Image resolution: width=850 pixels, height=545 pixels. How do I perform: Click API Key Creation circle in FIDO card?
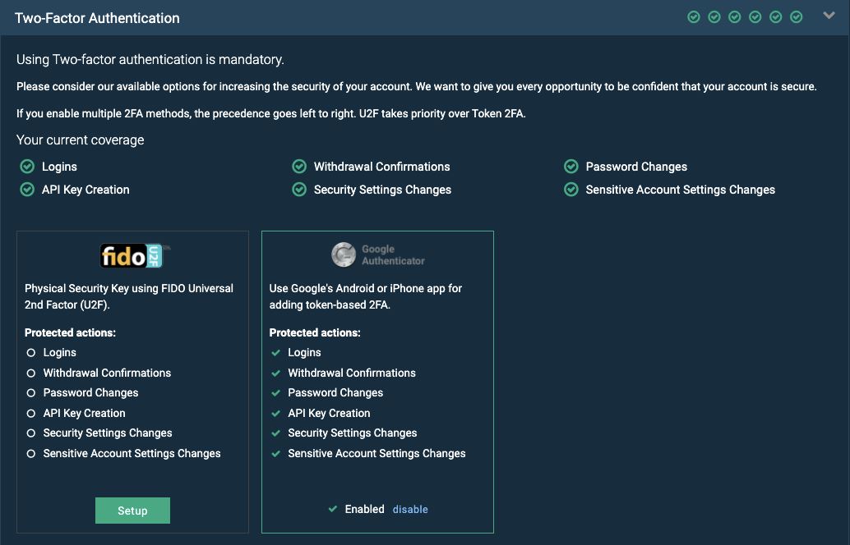click(x=31, y=413)
